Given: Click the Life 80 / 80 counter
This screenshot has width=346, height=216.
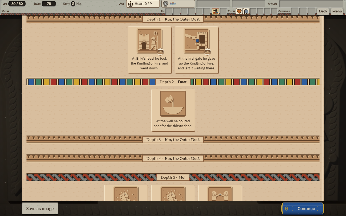Looking at the screenshot, I should [x=17, y=4].
